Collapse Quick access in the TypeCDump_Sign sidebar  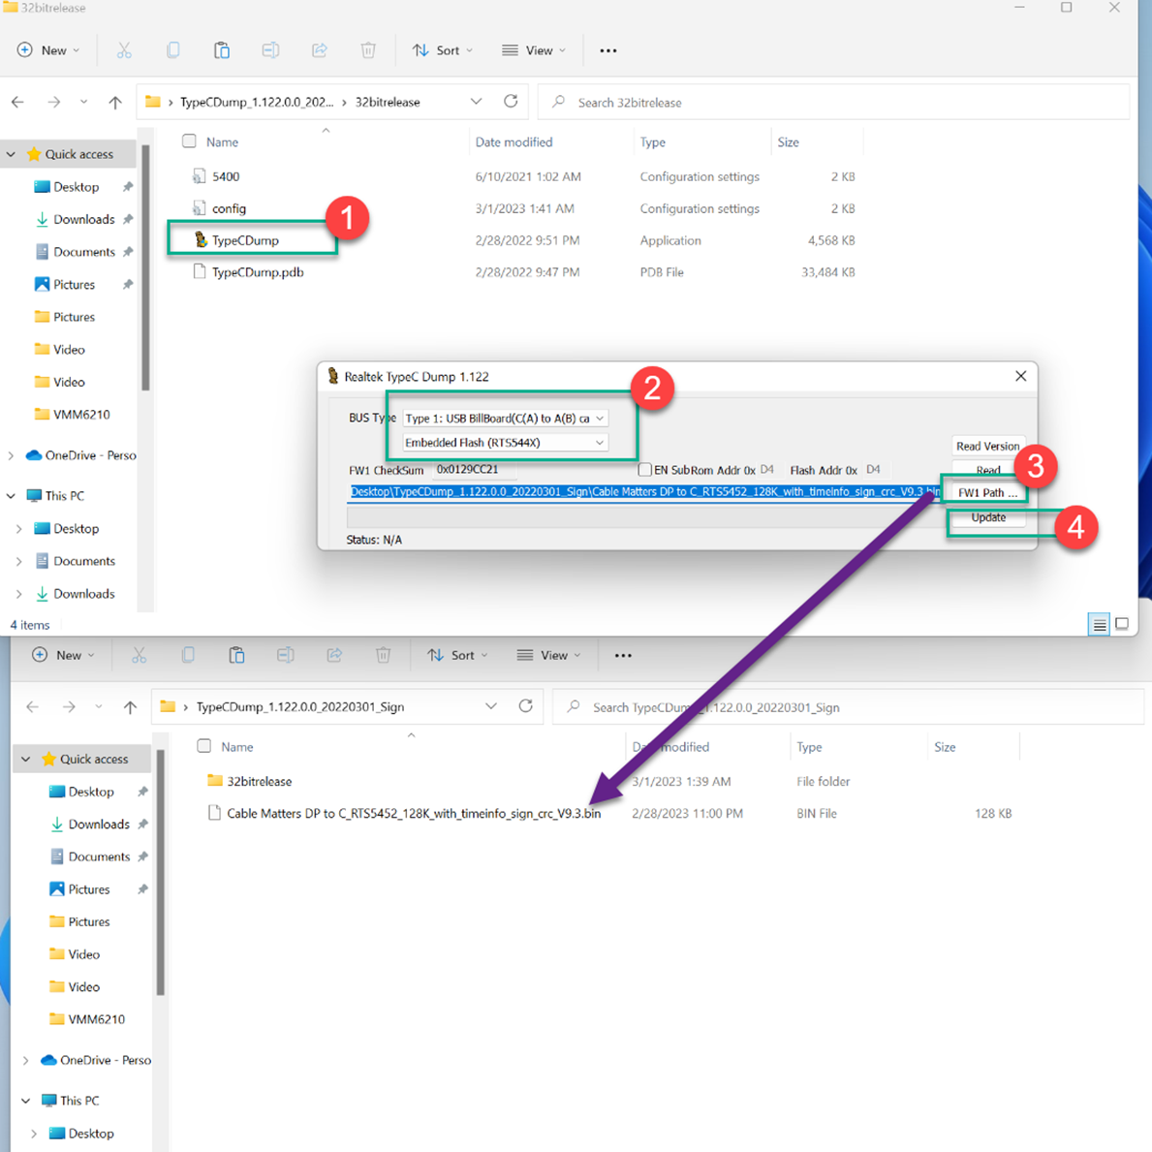click(26, 759)
